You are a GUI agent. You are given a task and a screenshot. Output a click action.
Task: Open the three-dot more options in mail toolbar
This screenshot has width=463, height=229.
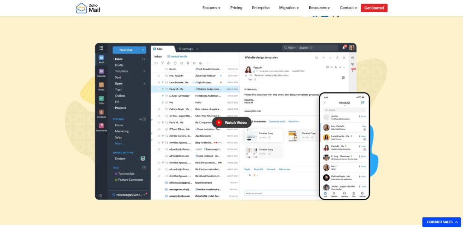click(x=207, y=63)
